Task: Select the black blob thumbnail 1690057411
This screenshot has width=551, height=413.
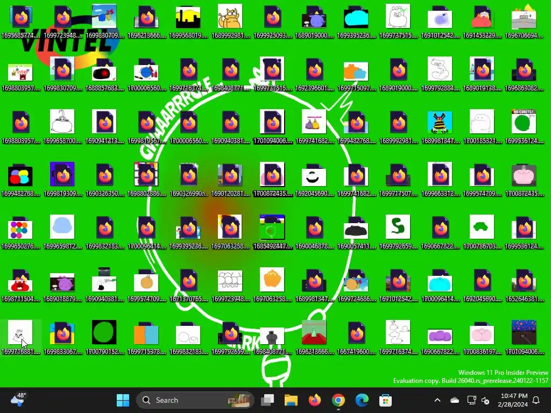Action: [x=356, y=231]
